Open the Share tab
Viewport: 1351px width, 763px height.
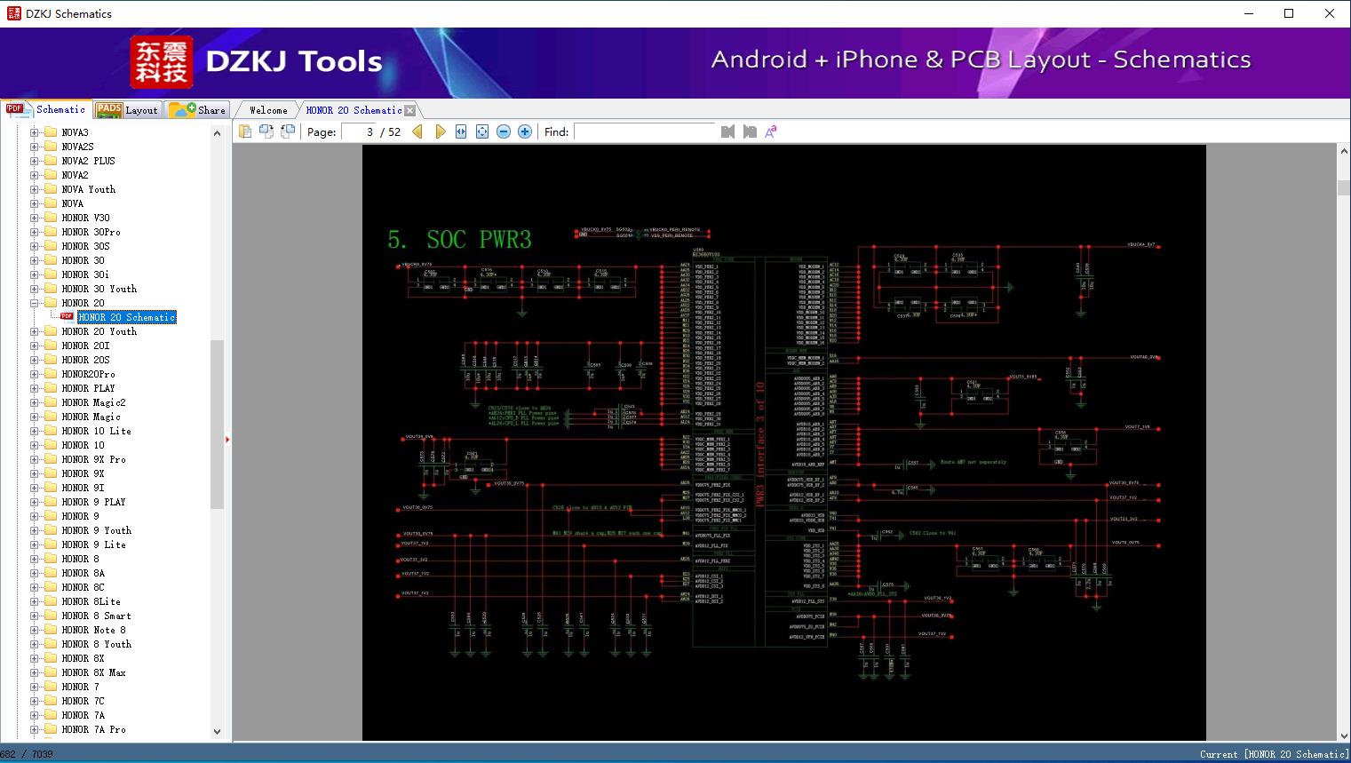pyautogui.click(x=199, y=110)
